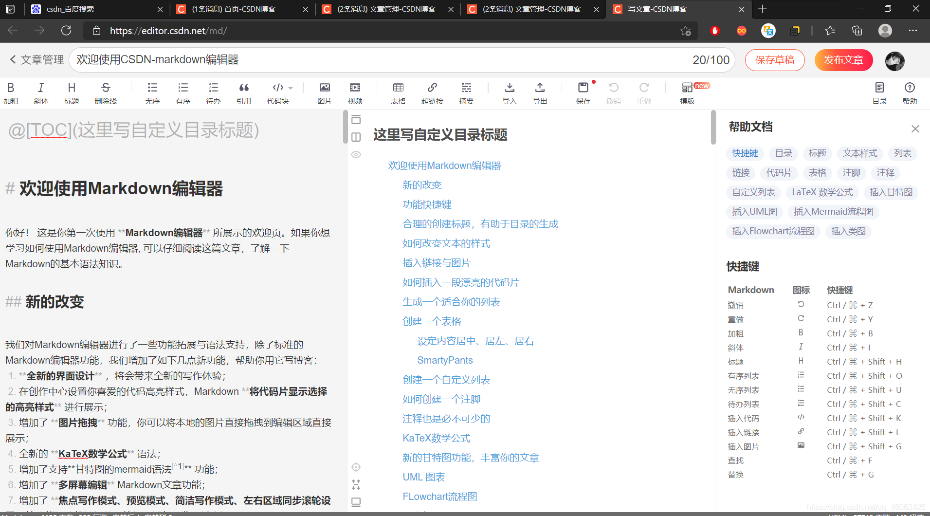The image size is (930, 516).
Task: Select the 代码片 help tag
Action: click(x=779, y=173)
